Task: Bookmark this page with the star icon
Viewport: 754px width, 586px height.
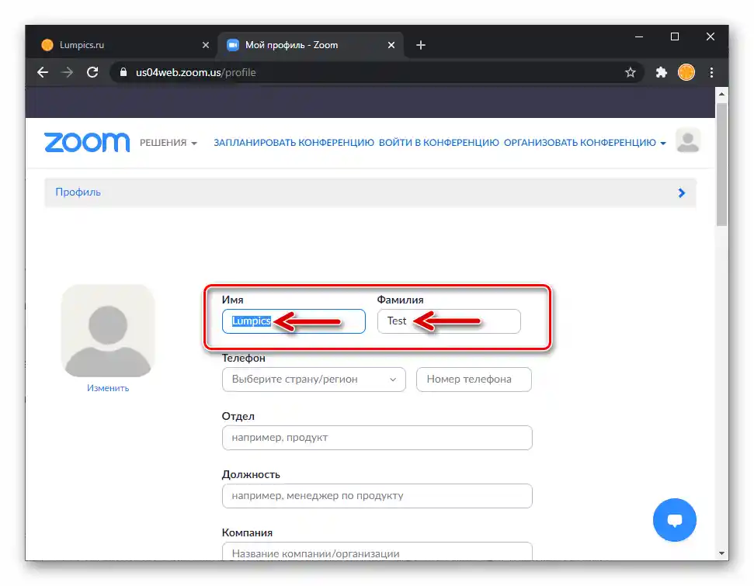Action: click(x=631, y=73)
